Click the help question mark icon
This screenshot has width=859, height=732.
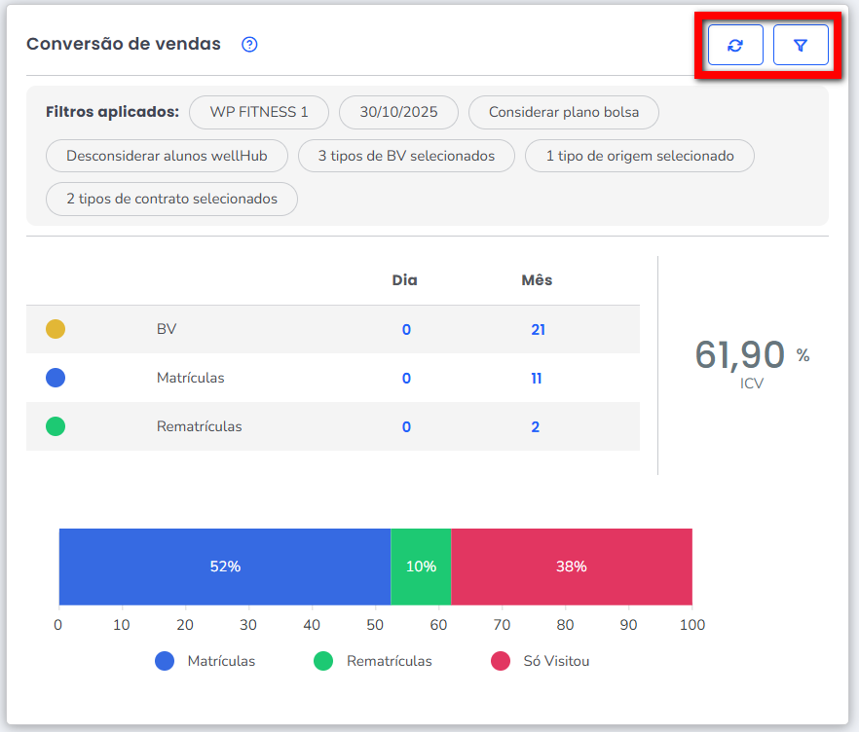pyautogui.click(x=249, y=45)
